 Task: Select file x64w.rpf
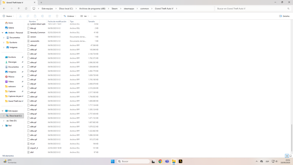point(33,139)
